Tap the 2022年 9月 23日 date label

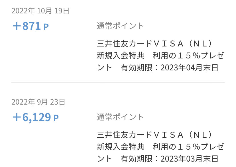point(38,102)
